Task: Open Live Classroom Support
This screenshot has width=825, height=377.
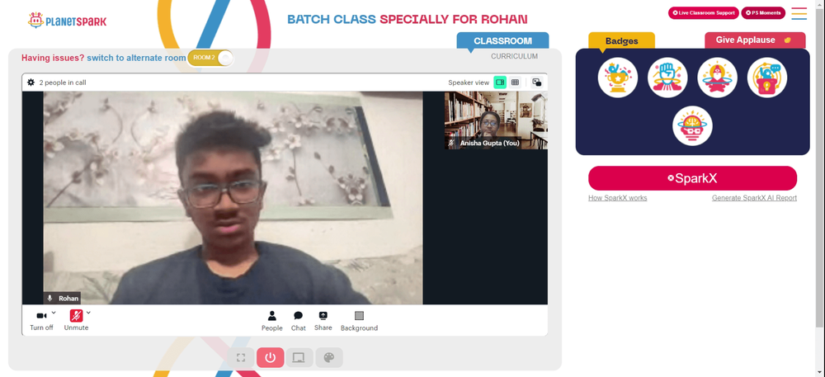Action: point(704,12)
